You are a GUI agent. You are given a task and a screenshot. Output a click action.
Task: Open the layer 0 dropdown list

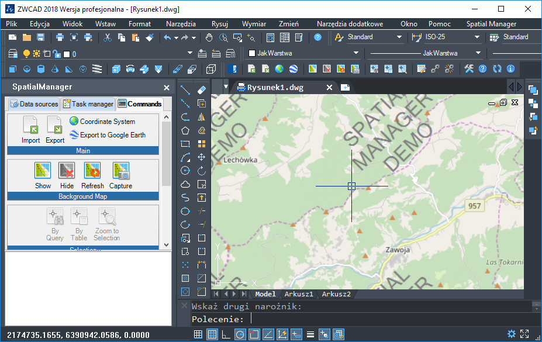(190, 53)
